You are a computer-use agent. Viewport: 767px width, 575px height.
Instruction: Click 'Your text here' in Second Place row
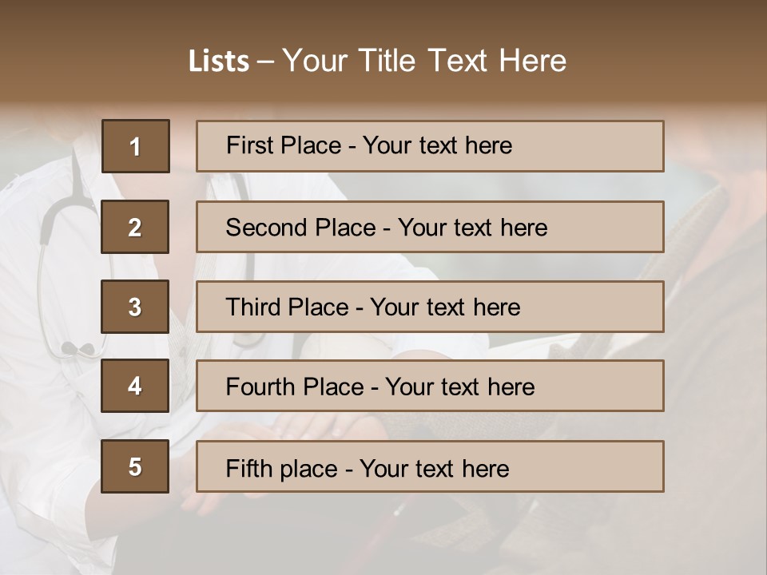[472, 228]
